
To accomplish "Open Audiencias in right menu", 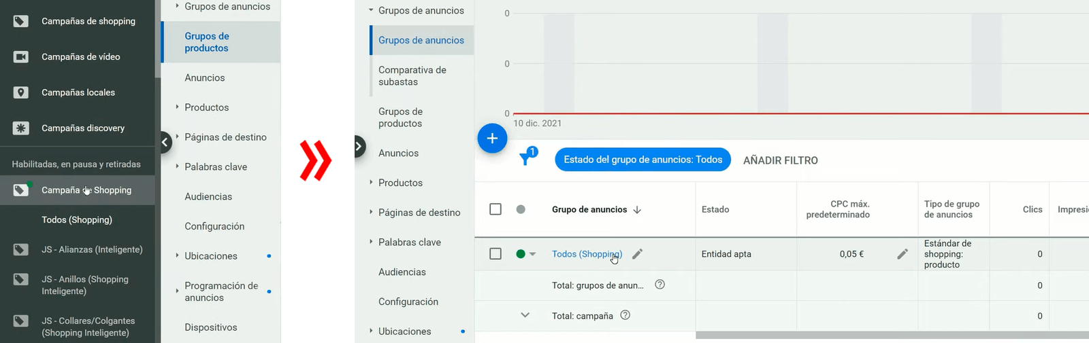I will pyautogui.click(x=402, y=272).
